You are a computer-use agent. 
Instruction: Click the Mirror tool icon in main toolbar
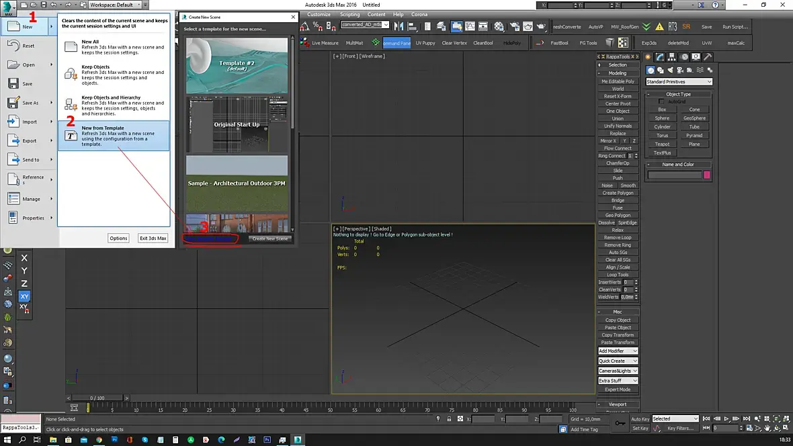coord(399,26)
